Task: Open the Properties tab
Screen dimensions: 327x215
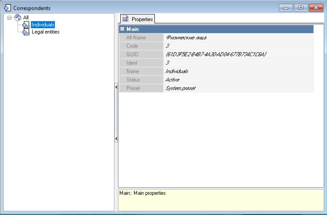Action: [x=138, y=19]
